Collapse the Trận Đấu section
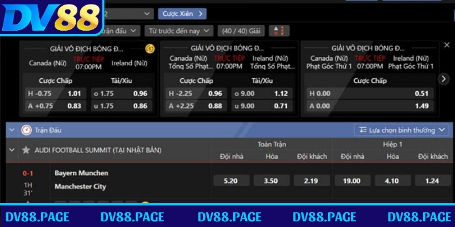The width and height of the screenshot is (455, 227). [11, 130]
